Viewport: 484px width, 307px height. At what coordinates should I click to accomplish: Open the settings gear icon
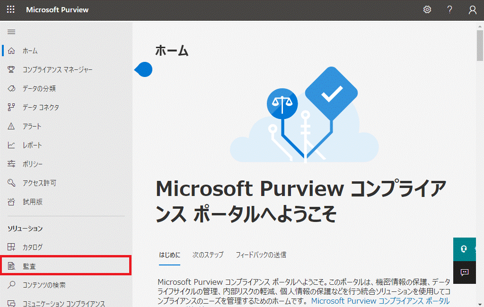[x=427, y=9]
